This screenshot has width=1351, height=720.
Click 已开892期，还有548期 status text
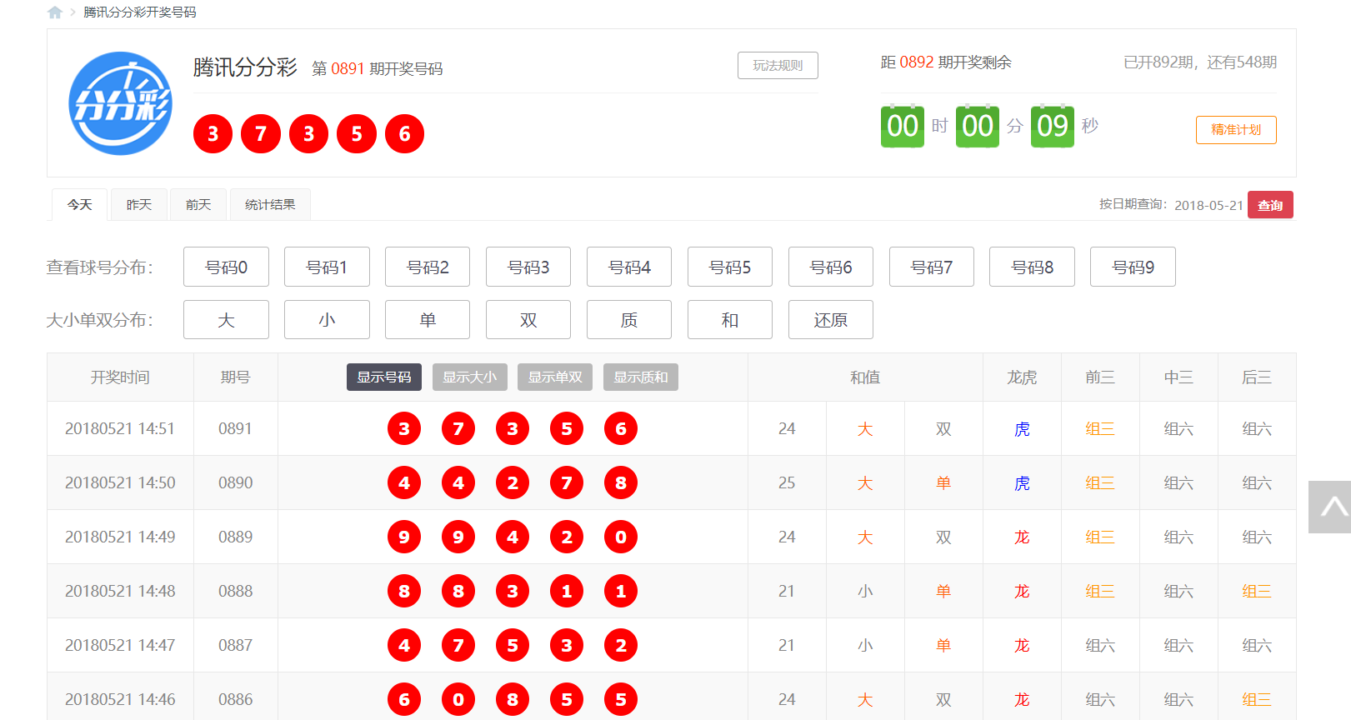point(1200,62)
